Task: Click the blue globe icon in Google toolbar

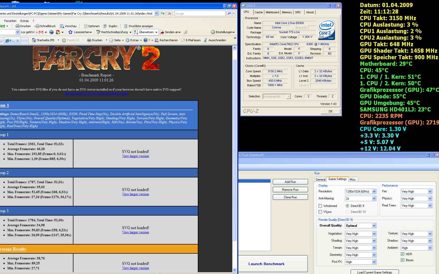Action: (51, 32)
